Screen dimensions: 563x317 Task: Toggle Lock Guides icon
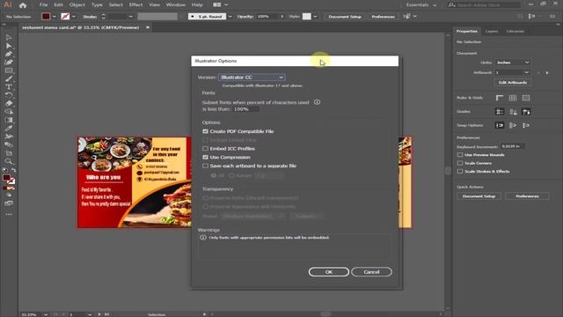pyautogui.click(x=513, y=112)
